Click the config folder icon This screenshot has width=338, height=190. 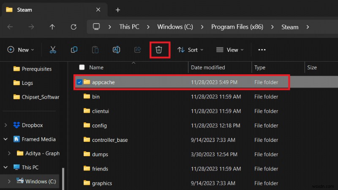[87, 125]
